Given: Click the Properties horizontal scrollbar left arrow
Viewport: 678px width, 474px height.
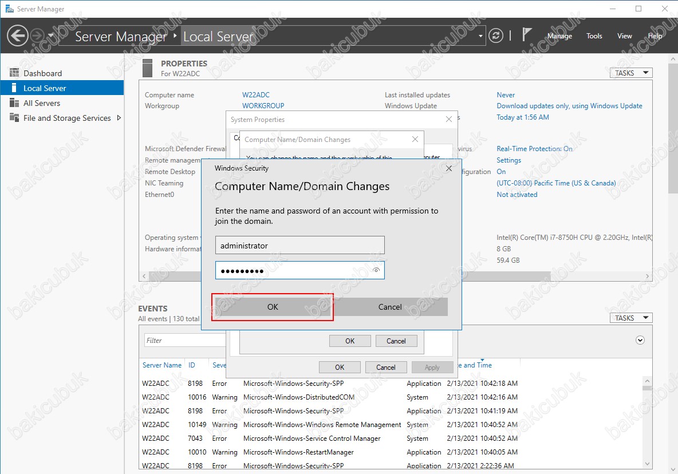Looking at the screenshot, I should pos(144,276).
